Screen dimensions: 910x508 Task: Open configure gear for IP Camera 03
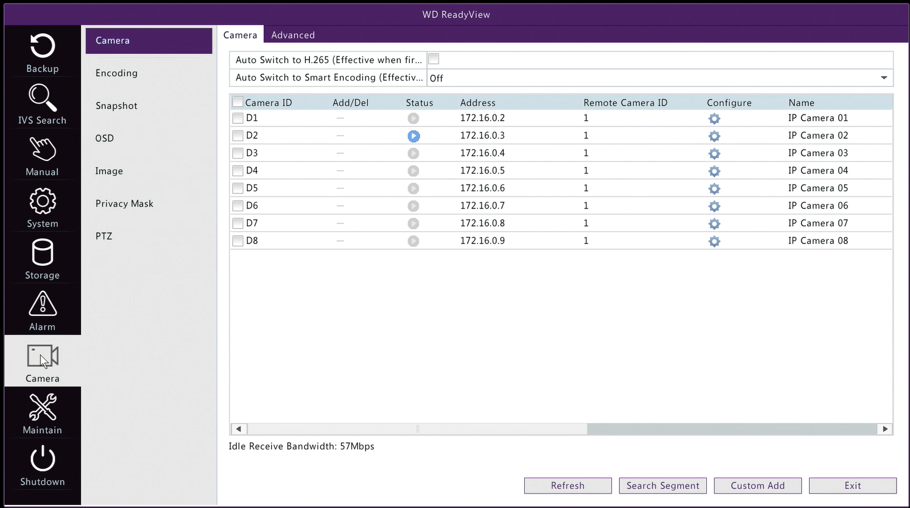(x=714, y=154)
